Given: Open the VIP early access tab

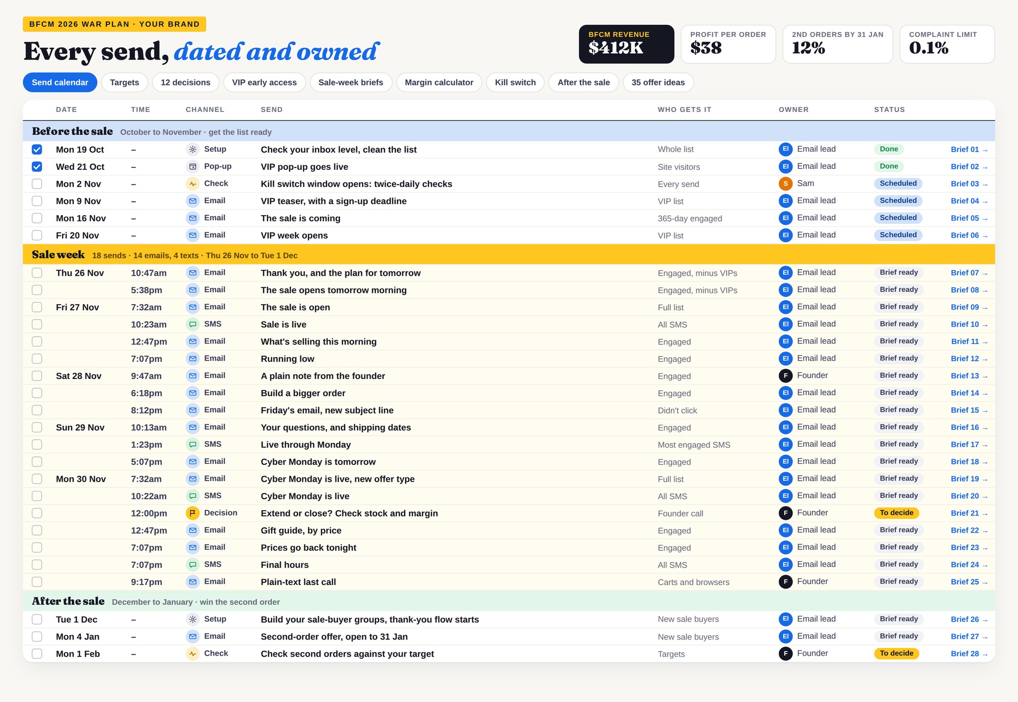Looking at the screenshot, I should click(x=264, y=82).
